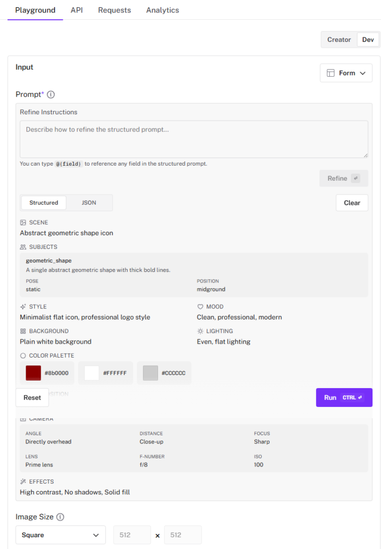Focus the Refine Instructions text area
The image size is (381, 549).
pos(193,139)
